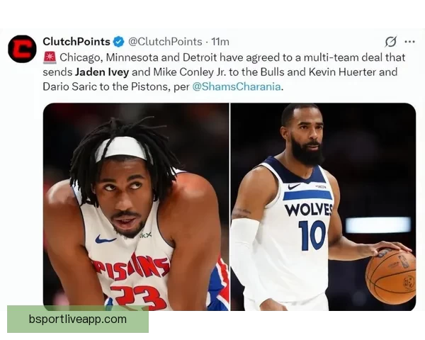Open the ClutchPoints profile avatar
Screen dimensions: 425x340
click(x=22, y=49)
